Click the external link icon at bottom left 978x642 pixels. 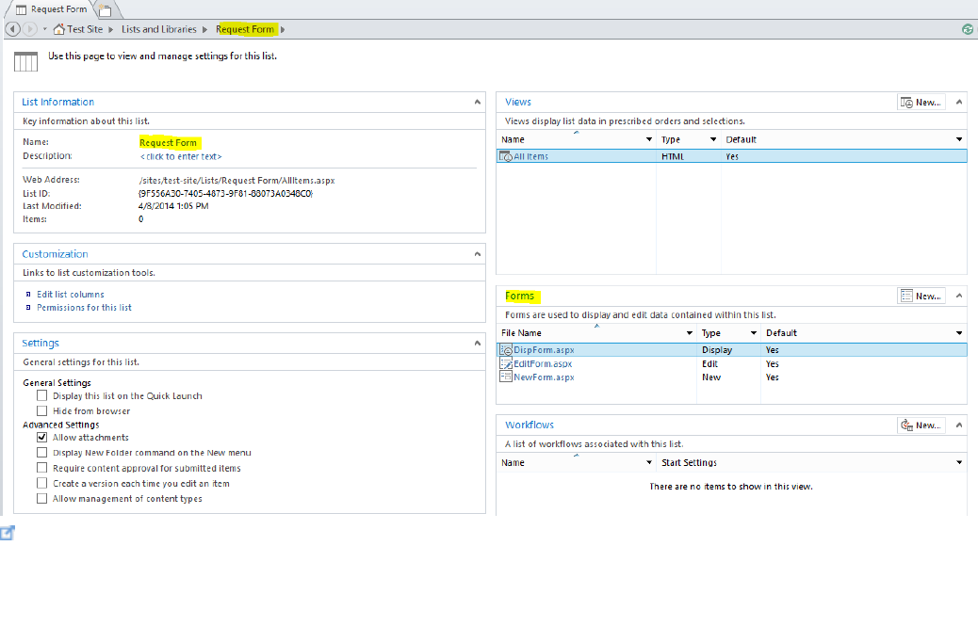8,533
